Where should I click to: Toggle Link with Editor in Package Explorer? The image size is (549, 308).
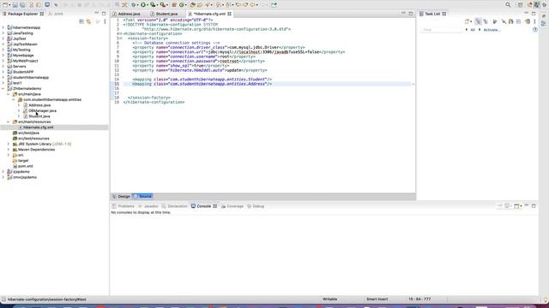click(x=89, y=21)
